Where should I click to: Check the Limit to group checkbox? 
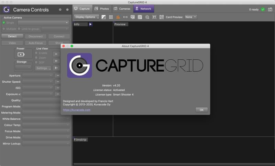[19, 29]
